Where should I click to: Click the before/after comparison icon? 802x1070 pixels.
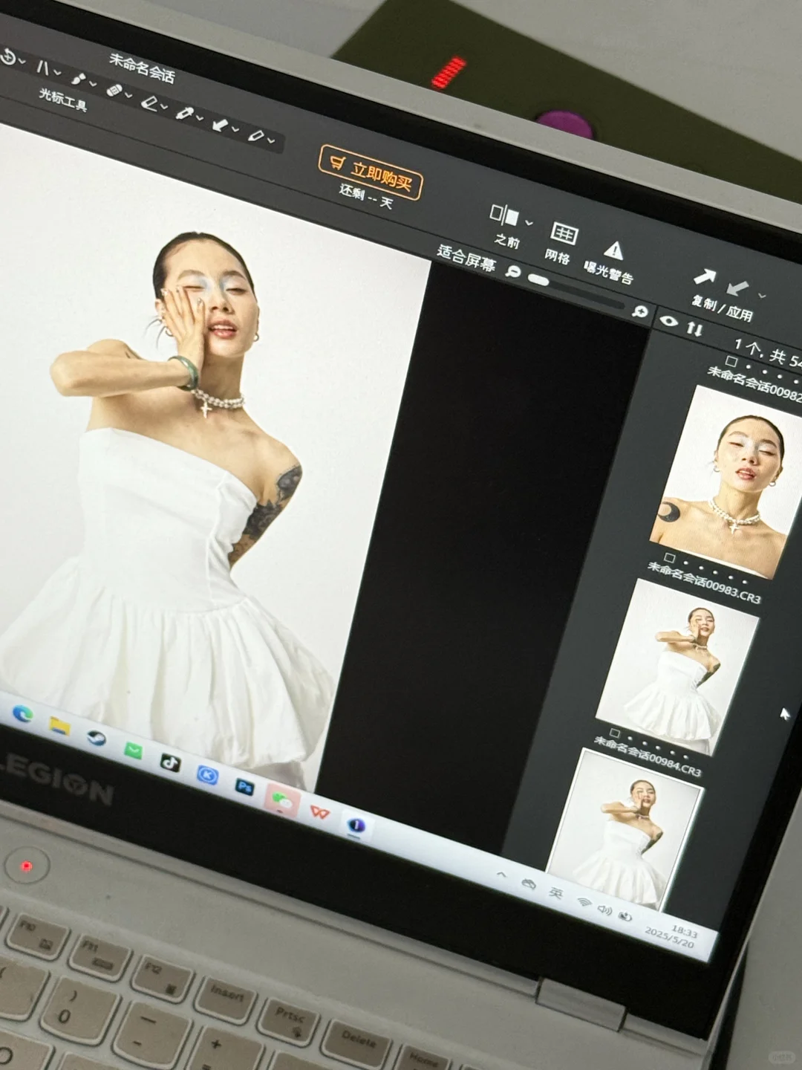pos(504,216)
